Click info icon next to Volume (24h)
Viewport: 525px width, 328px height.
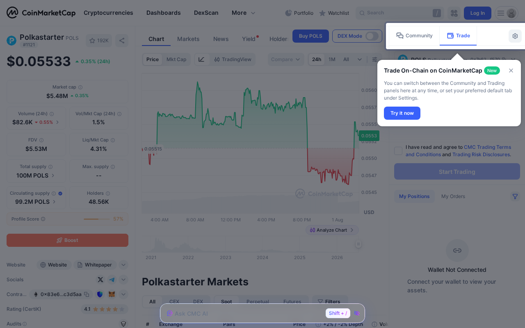click(x=52, y=114)
